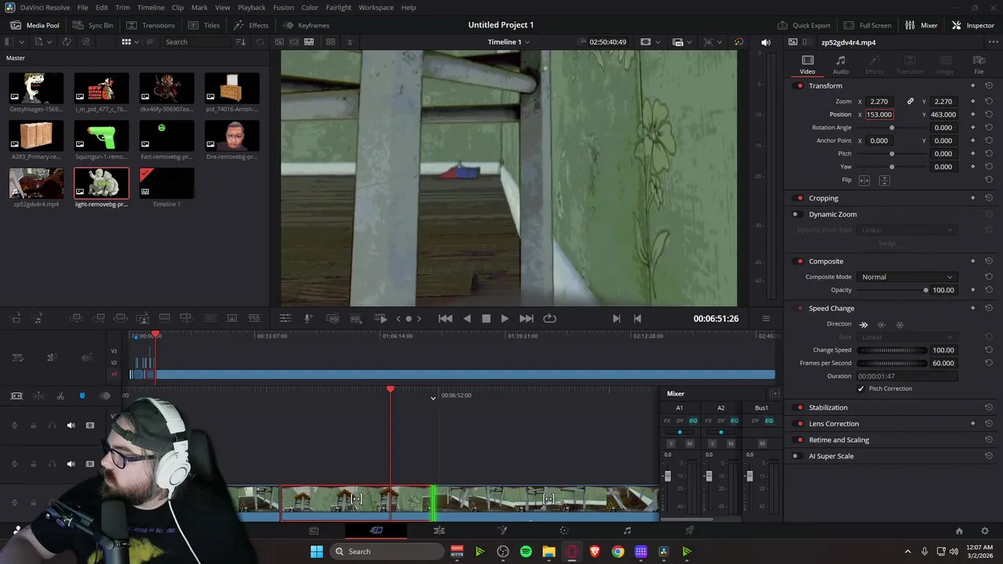Adjust the Rotation Angle slider
The image size is (1003, 564).
(x=892, y=128)
